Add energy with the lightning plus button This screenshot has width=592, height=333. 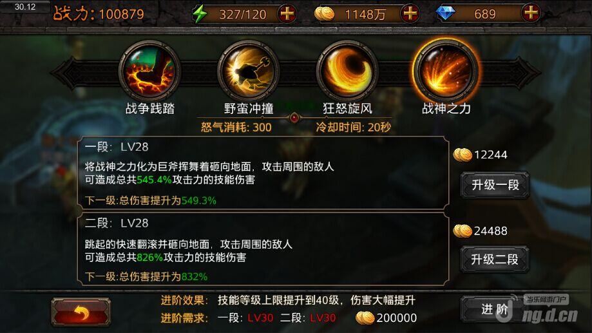point(287,14)
